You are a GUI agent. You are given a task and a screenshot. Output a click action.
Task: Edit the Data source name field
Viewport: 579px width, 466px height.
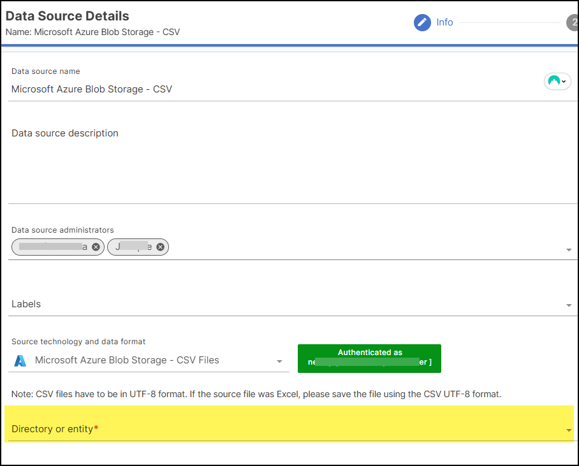pyautogui.click(x=291, y=89)
